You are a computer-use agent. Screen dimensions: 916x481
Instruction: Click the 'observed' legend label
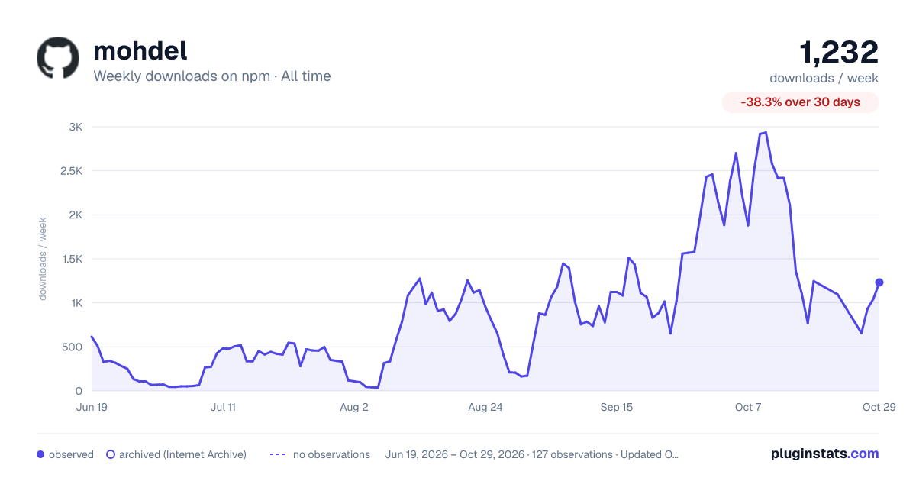tap(71, 454)
